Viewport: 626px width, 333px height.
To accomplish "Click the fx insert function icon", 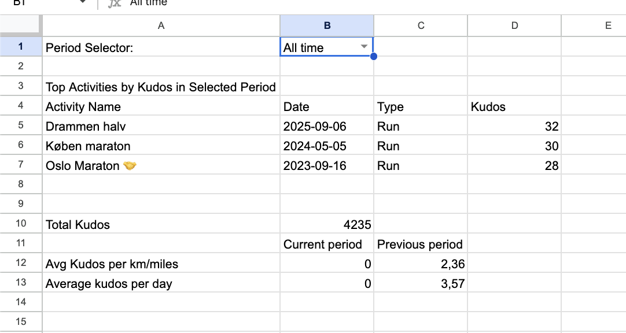I will [113, 2].
